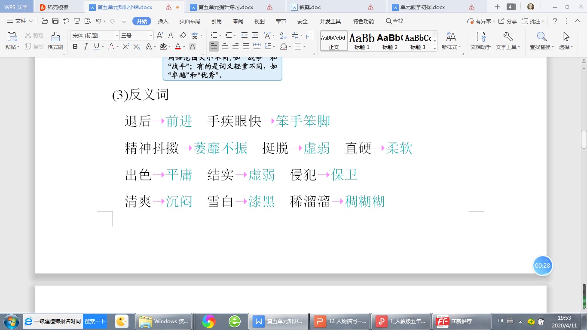The width and height of the screenshot is (587, 330).
Task: Click the superscript X² icon
Action: [126, 46]
